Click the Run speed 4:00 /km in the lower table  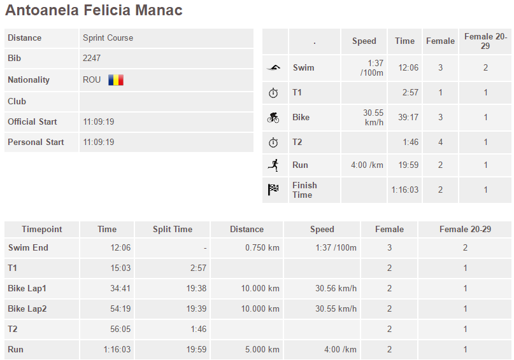pyautogui.click(x=340, y=350)
